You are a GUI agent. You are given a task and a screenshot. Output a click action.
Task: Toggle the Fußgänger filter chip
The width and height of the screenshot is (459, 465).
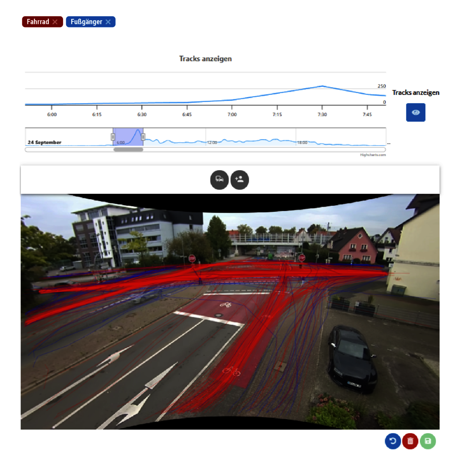[x=87, y=22]
